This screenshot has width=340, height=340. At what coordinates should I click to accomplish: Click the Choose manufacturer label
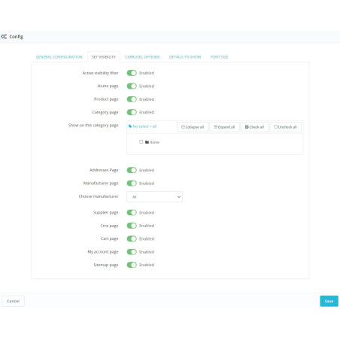[99, 196]
